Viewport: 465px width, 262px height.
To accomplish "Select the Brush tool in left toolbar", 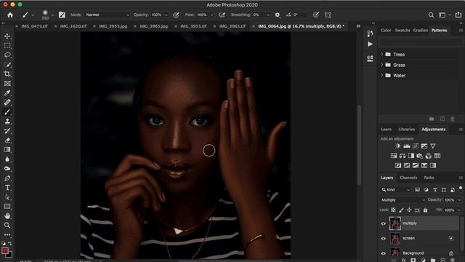I will coord(7,112).
